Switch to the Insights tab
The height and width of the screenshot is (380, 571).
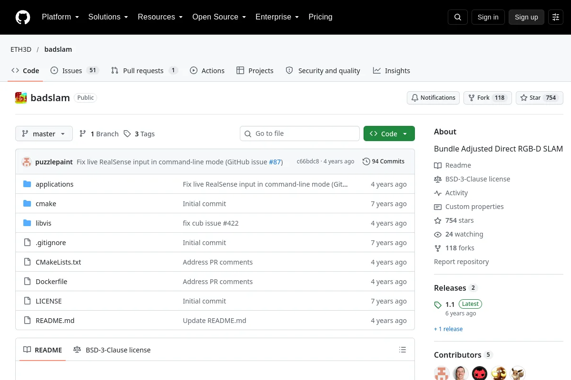click(391, 71)
